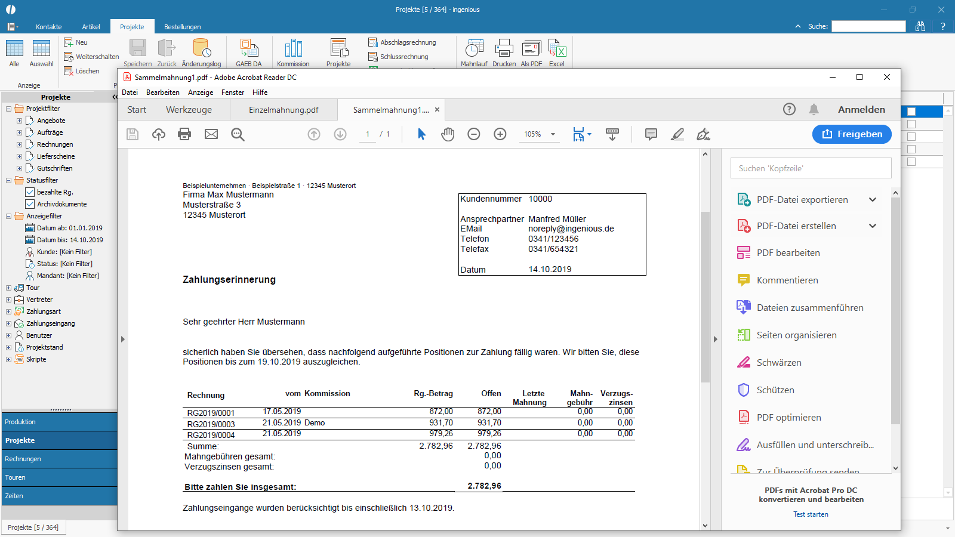
Task: Click the Test starten link
Action: pyautogui.click(x=811, y=514)
